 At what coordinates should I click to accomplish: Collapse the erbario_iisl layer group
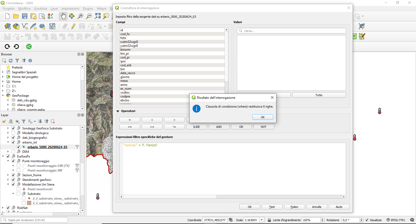[x=8, y=142]
